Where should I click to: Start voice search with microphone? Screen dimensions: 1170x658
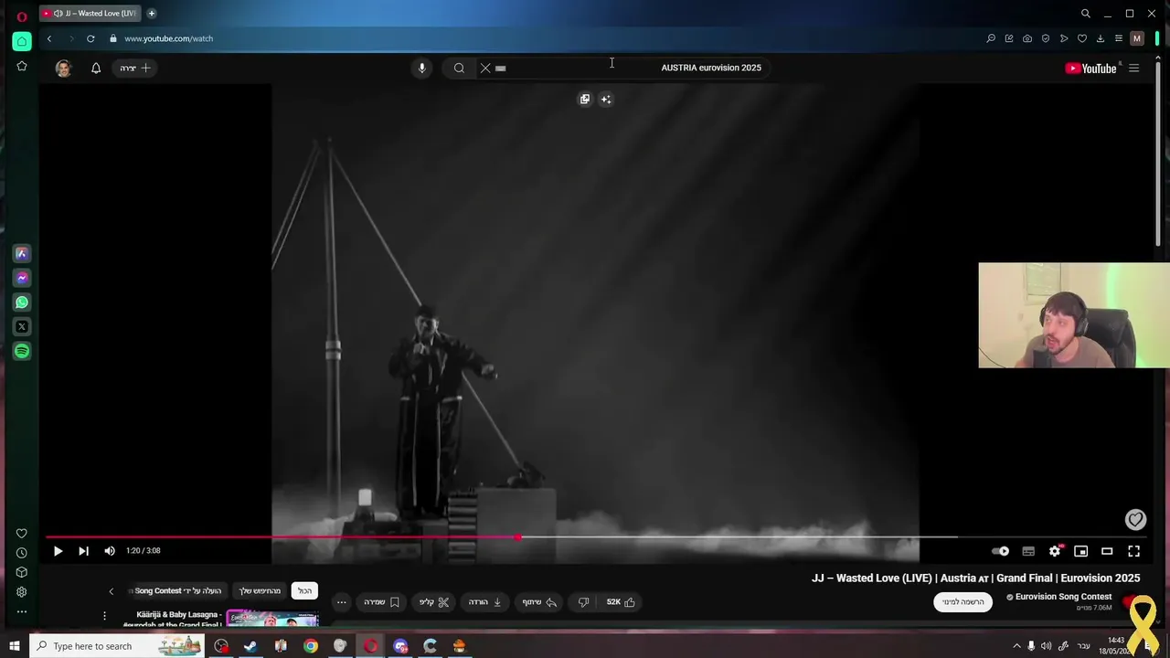[x=421, y=68]
